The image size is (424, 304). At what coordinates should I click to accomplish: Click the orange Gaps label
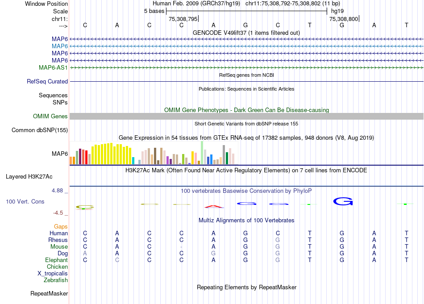(61, 227)
